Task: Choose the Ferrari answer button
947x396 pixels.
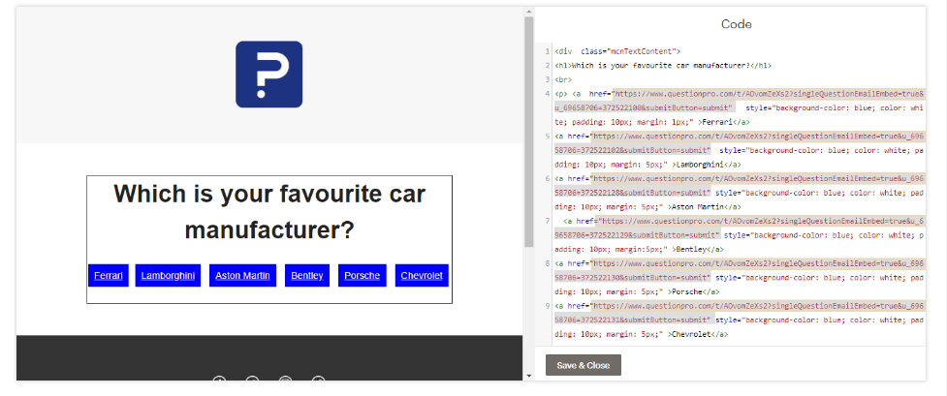Action: 109,275
